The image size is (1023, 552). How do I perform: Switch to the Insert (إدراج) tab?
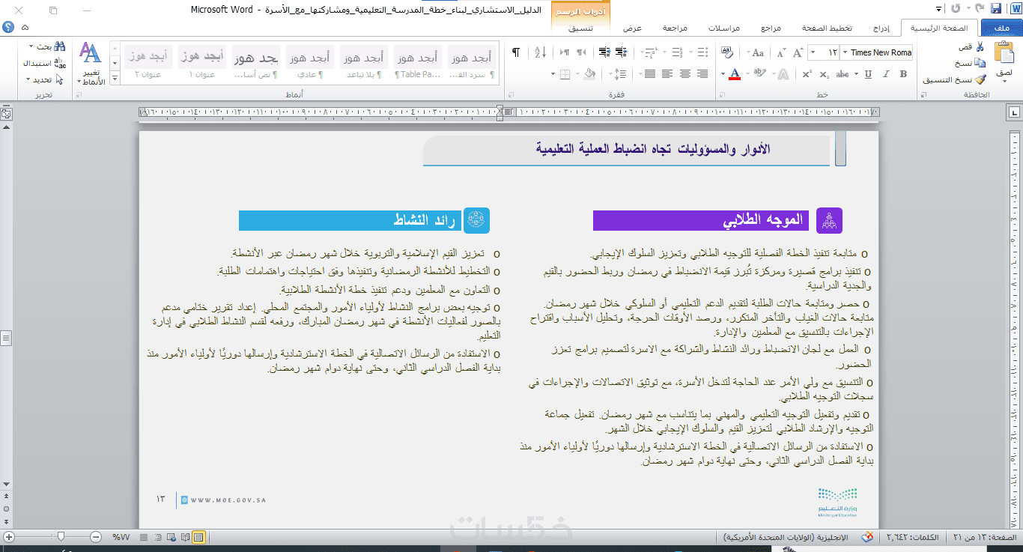(881, 28)
